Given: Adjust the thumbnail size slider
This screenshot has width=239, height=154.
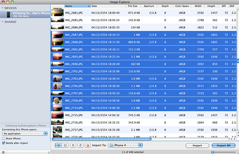Looking at the screenshot, I should pyautogui.click(x=213, y=152).
